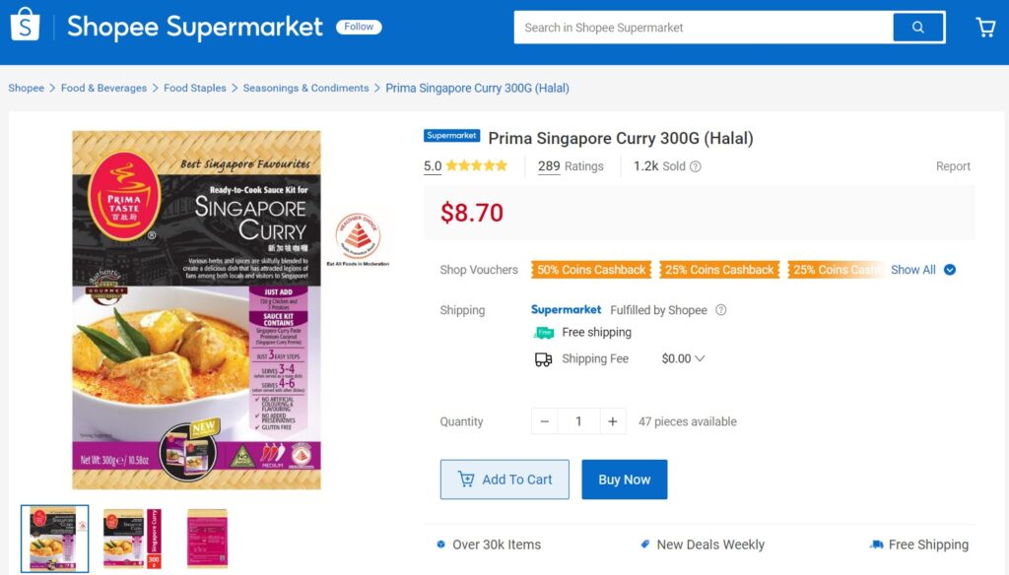Navigate to Food Staples breadcrumb
Image resolution: width=1009 pixels, height=575 pixels.
[195, 89]
